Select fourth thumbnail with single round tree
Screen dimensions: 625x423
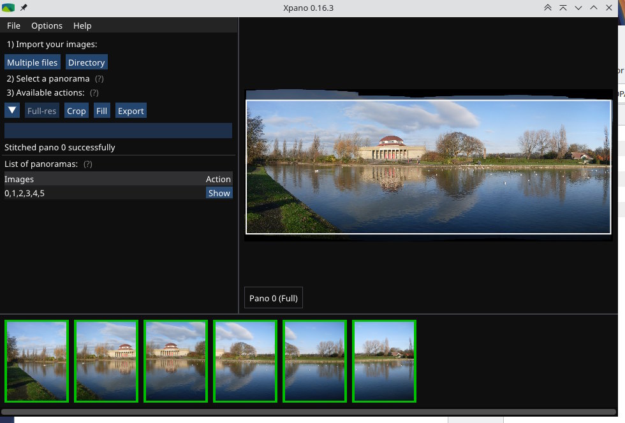(245, 361)
